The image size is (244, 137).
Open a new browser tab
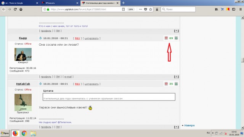click(123, 3)
